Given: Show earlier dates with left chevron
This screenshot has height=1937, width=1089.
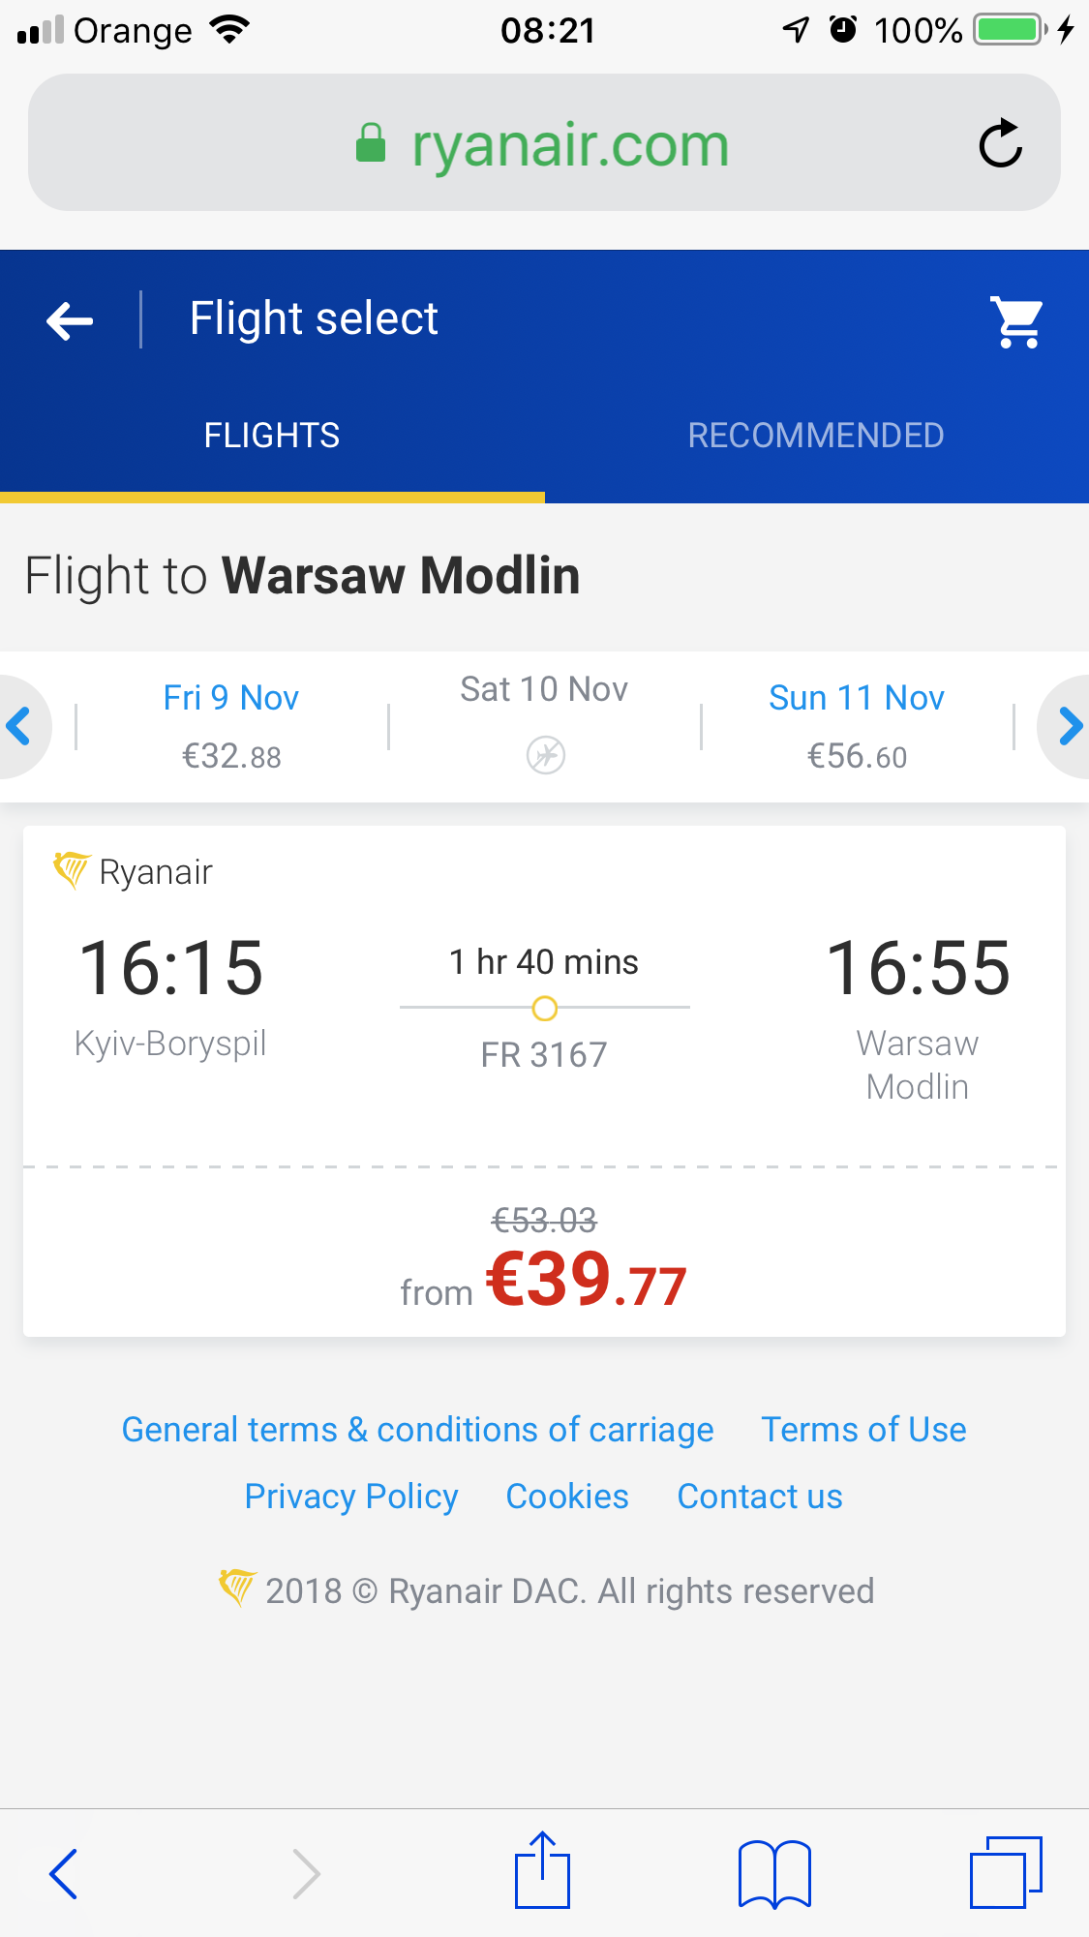Looking at the screenshot, I should (19, 726).
